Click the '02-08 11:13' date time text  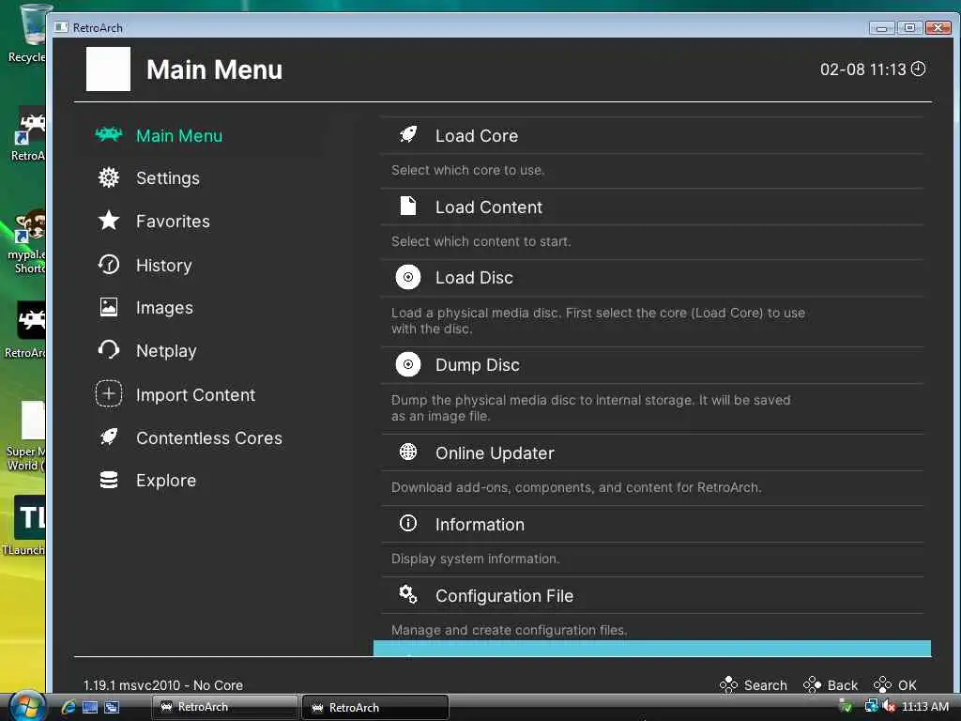pyautogui.click(x=863, y=69)
